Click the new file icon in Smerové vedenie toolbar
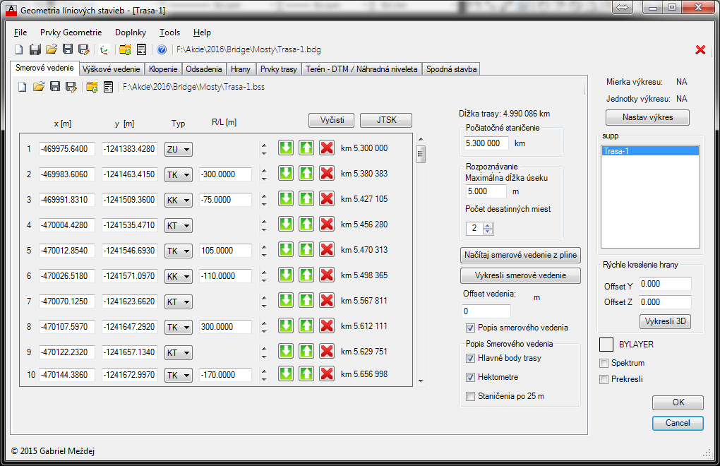This screenshot has width=720, height=466. pyautogui.click(x=22, y=87)
